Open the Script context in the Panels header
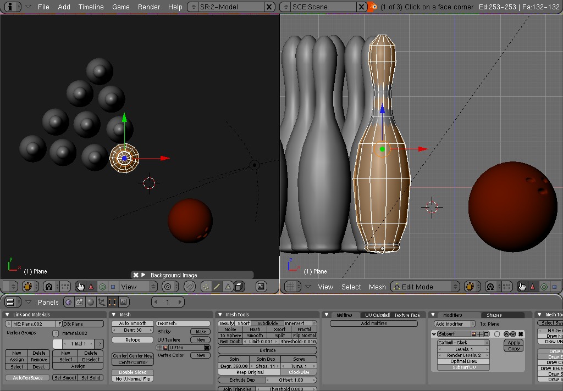This screenshot has width=563, height=391. coord(79,302)
